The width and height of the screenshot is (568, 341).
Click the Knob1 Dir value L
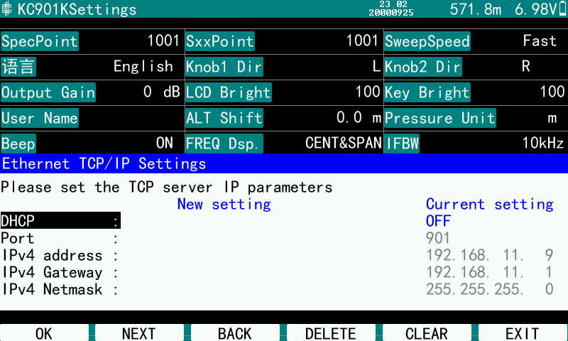[376, 66]
